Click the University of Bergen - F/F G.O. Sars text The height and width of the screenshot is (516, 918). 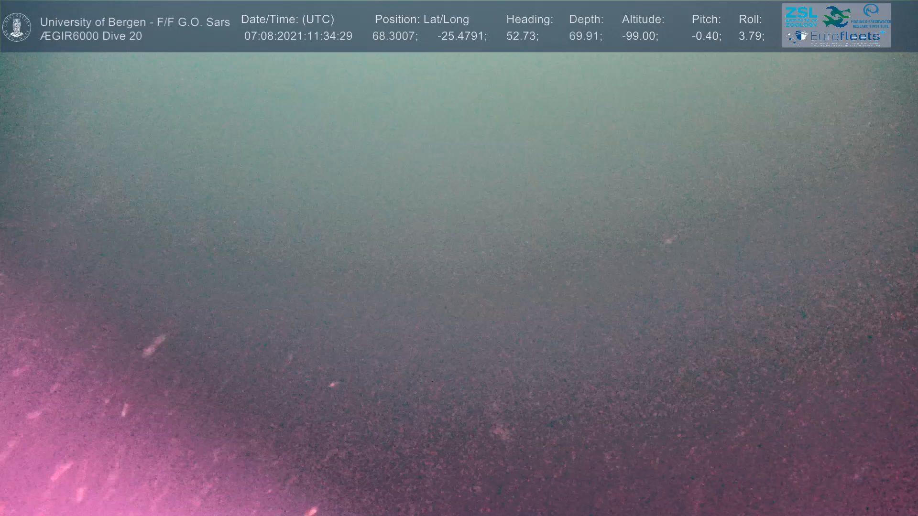click(135, 22)
